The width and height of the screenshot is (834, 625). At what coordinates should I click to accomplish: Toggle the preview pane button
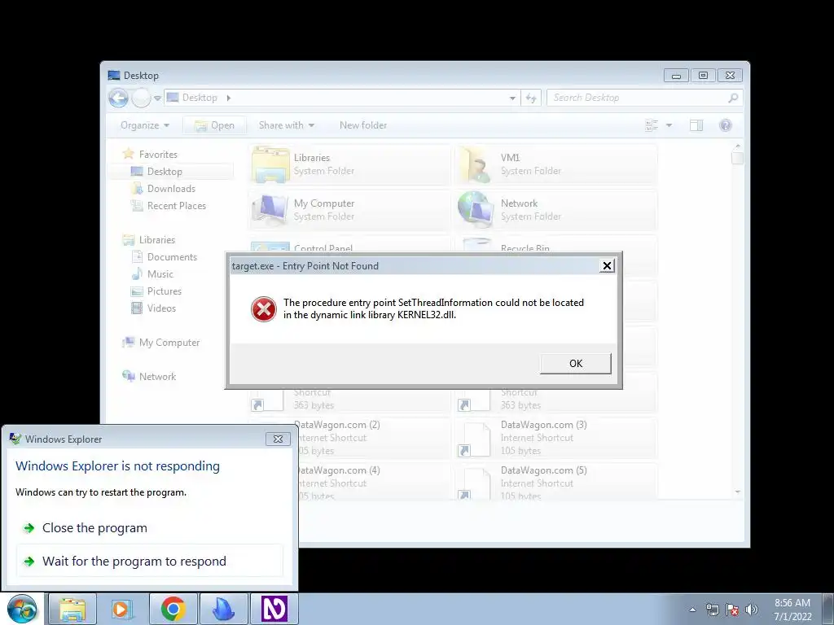tap(696, 125)
